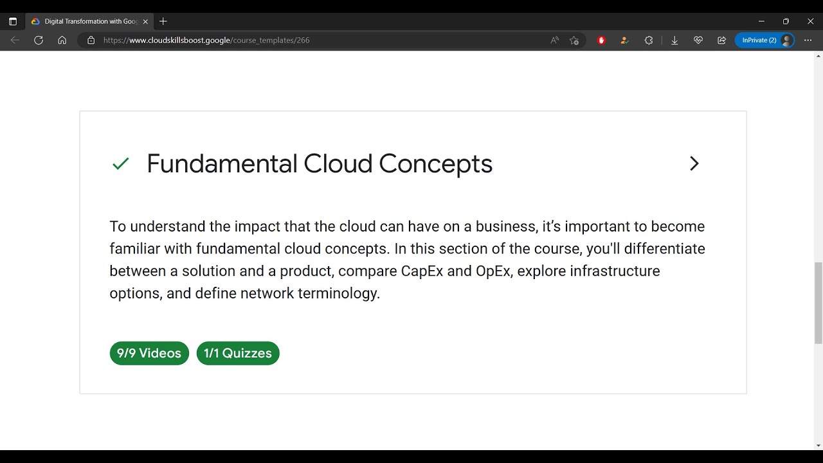Open the tab actions menu icon

click(x=12, y=21)
